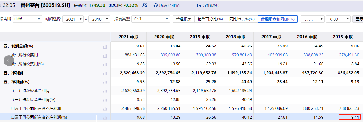Click 2019 中报 column header
The width and height of the screenshot is (363, 122).
[200, 37]
